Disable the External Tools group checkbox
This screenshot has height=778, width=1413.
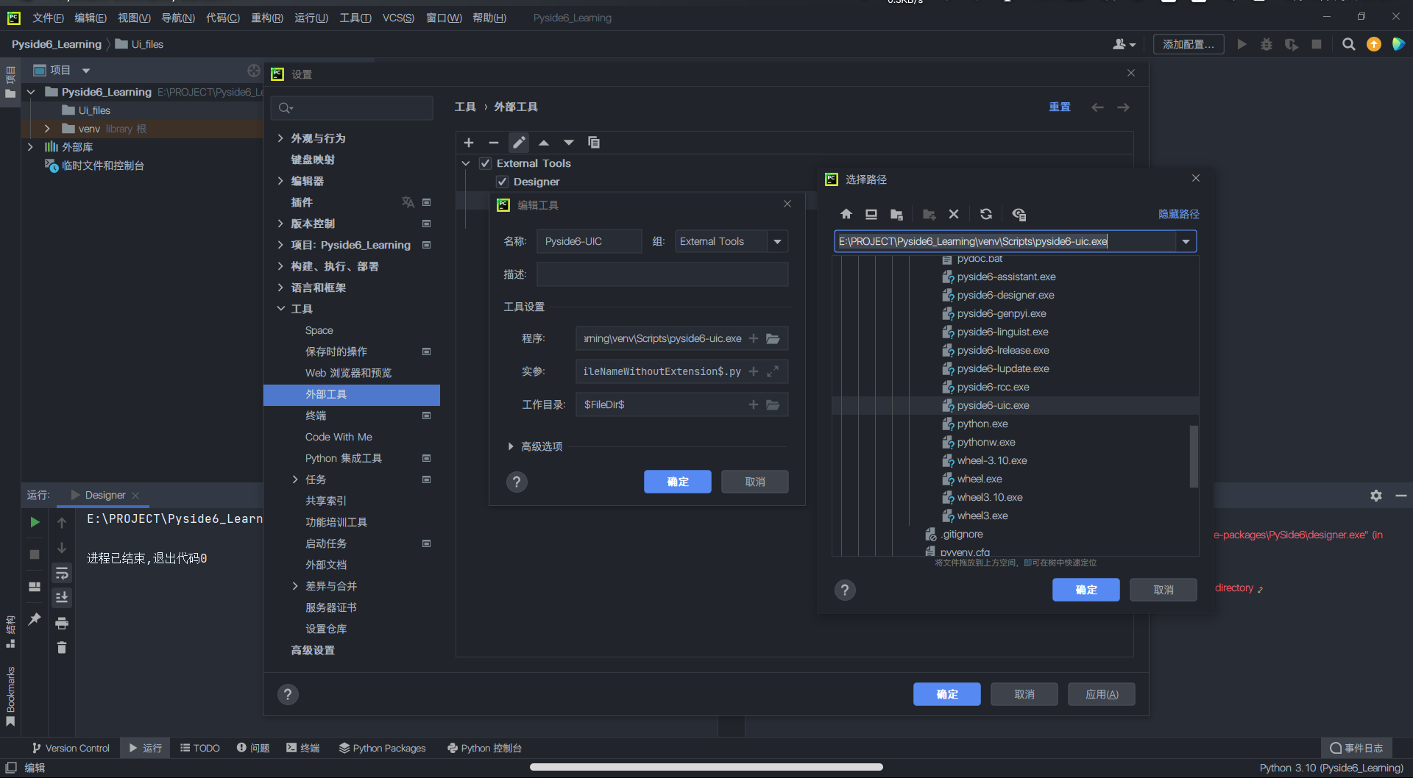pyautogui.click(x=485, y=163)
